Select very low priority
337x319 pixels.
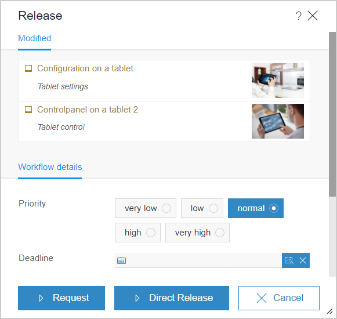pyautogui.click(x=146, y=208)
